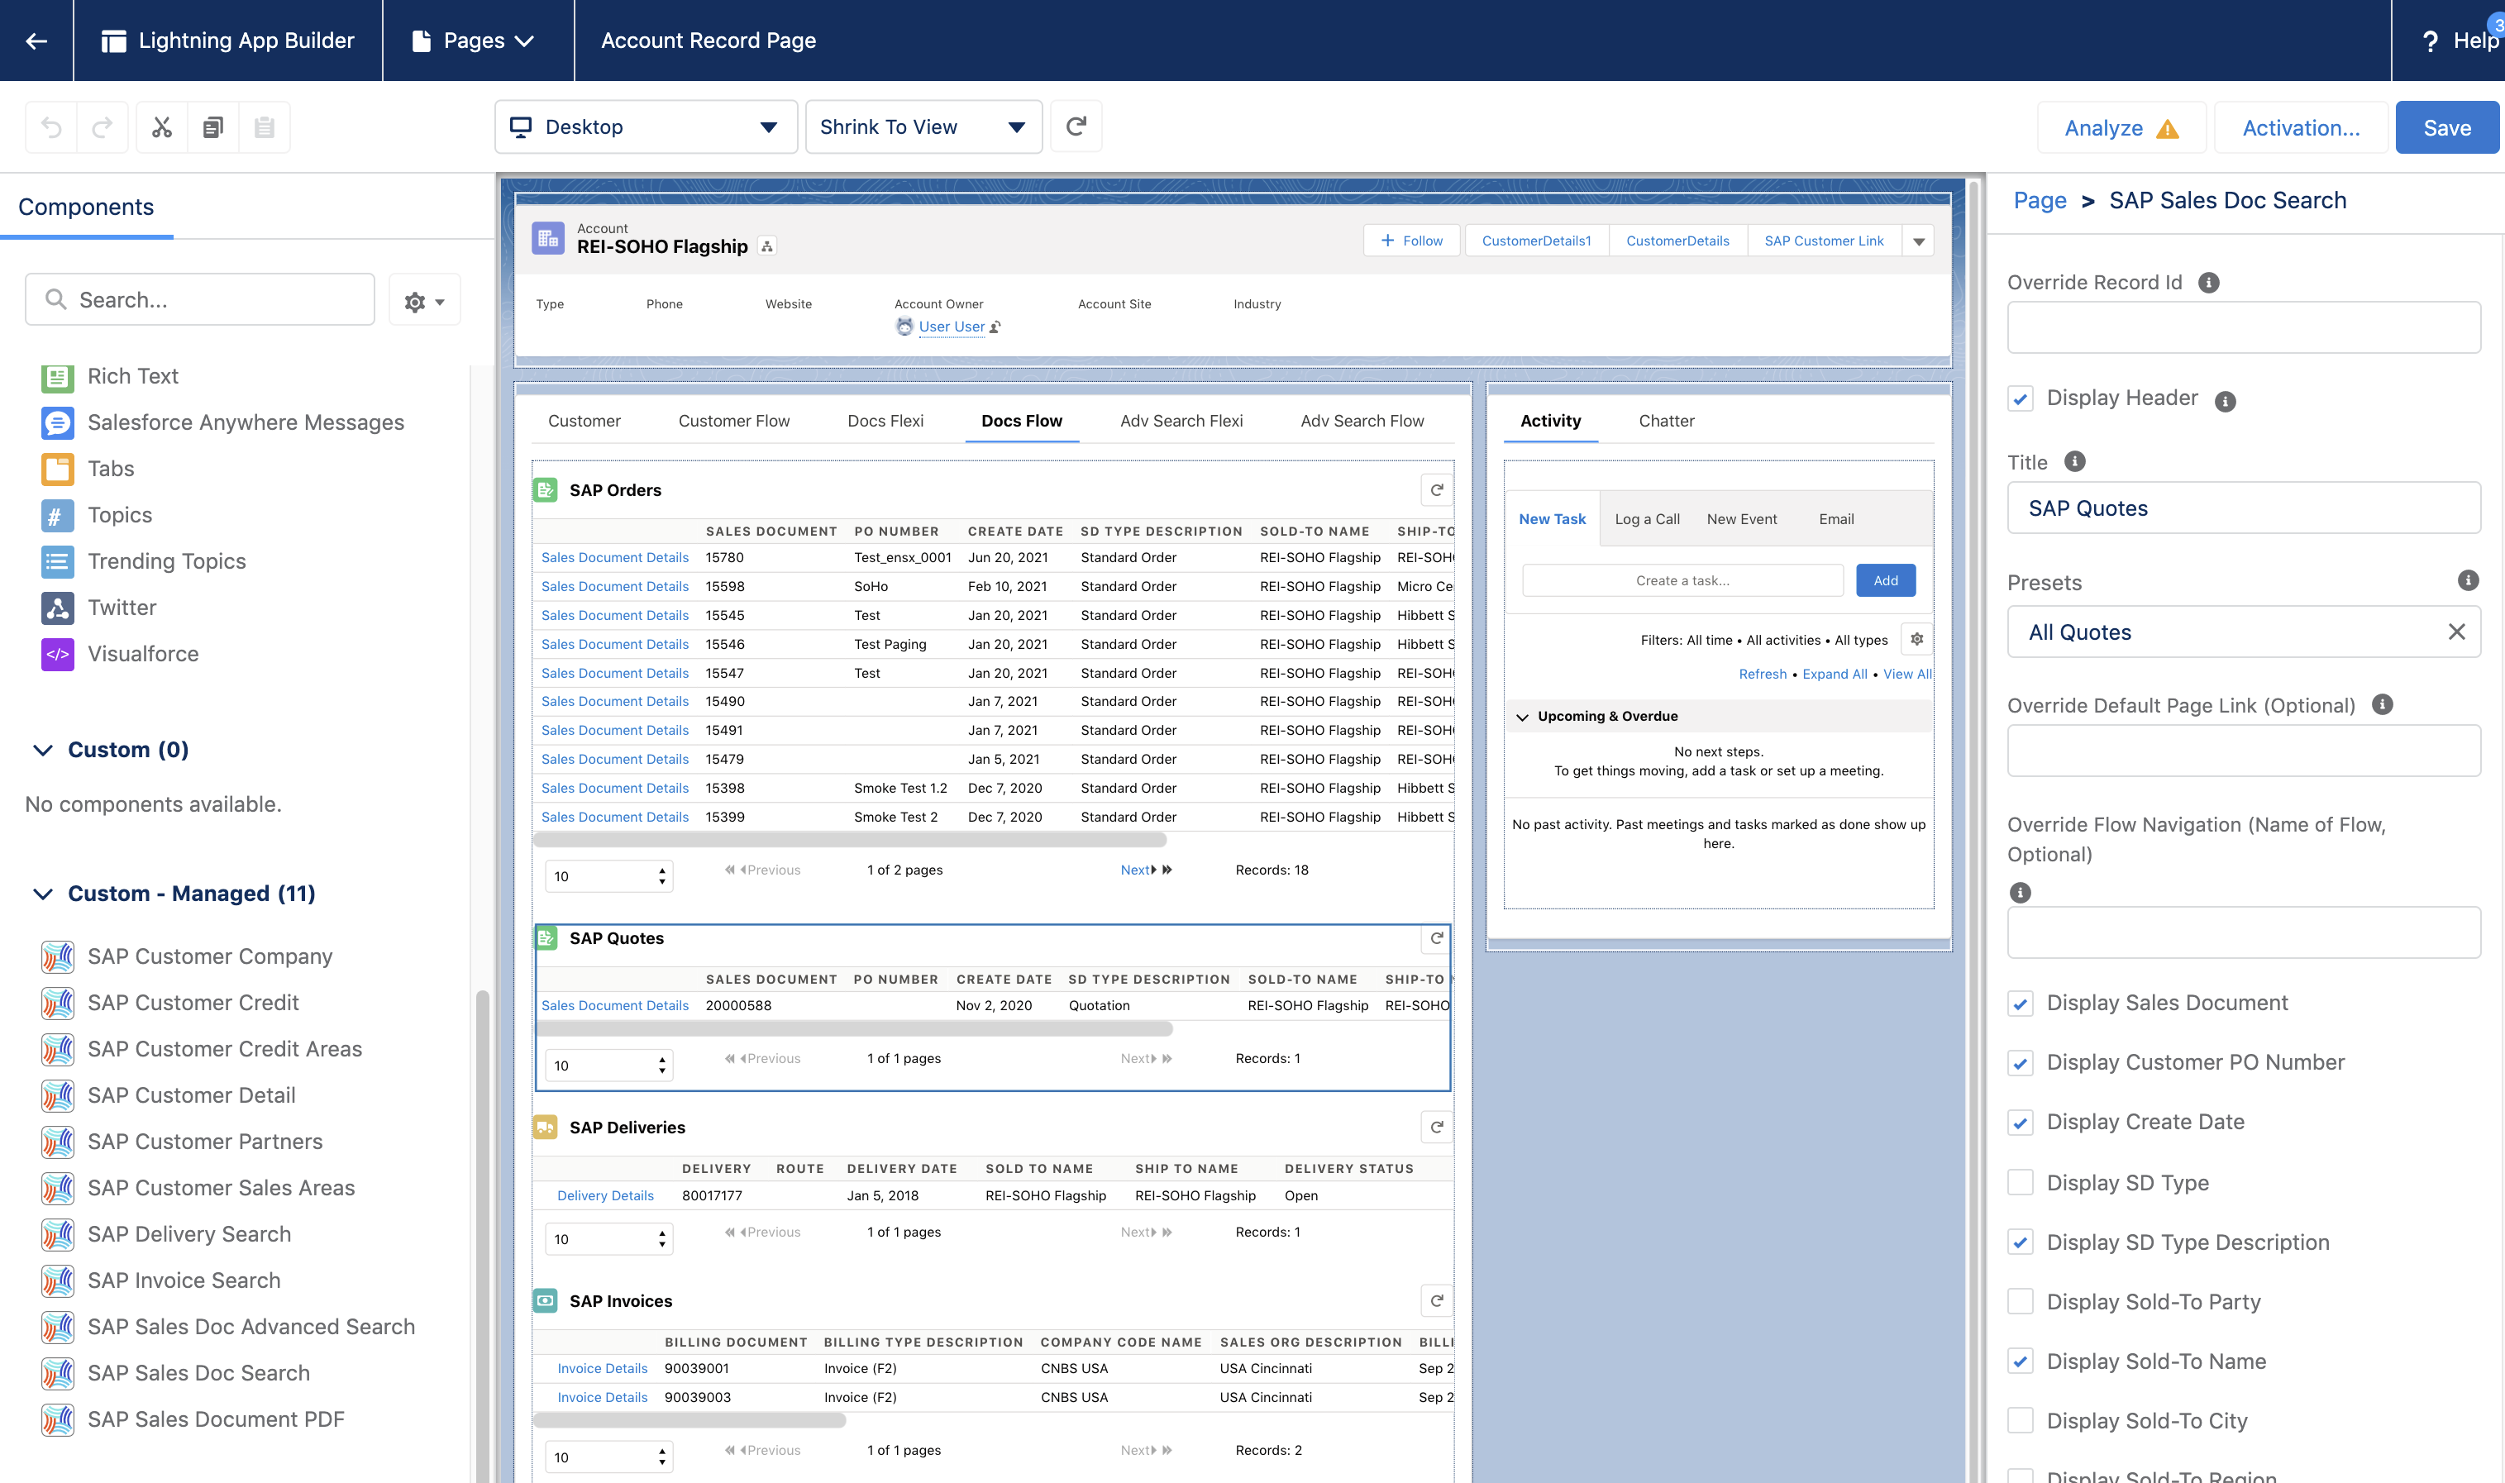Click the Analyze button
This screenshot has width=2505, height=1483.
pos(2121,128)
